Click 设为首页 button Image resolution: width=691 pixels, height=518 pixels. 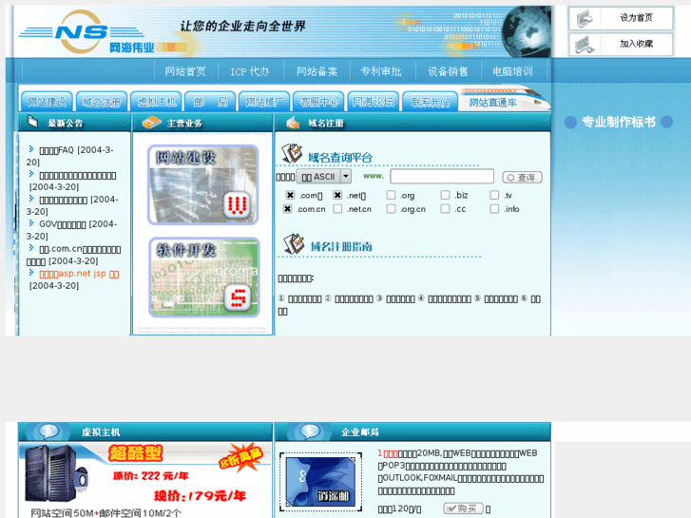click(x=621, y=18)
